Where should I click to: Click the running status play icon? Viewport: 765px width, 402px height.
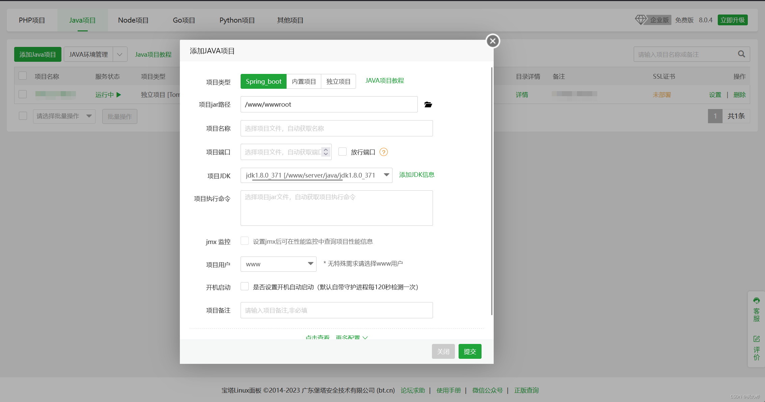tap(118, 95)
